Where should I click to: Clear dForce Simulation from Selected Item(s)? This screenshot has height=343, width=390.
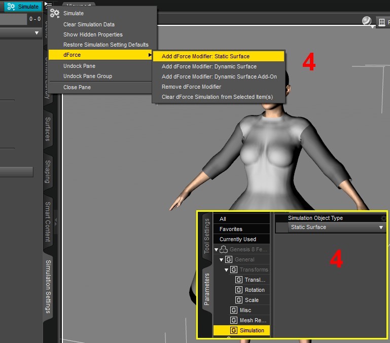click(x=219, y=97)
